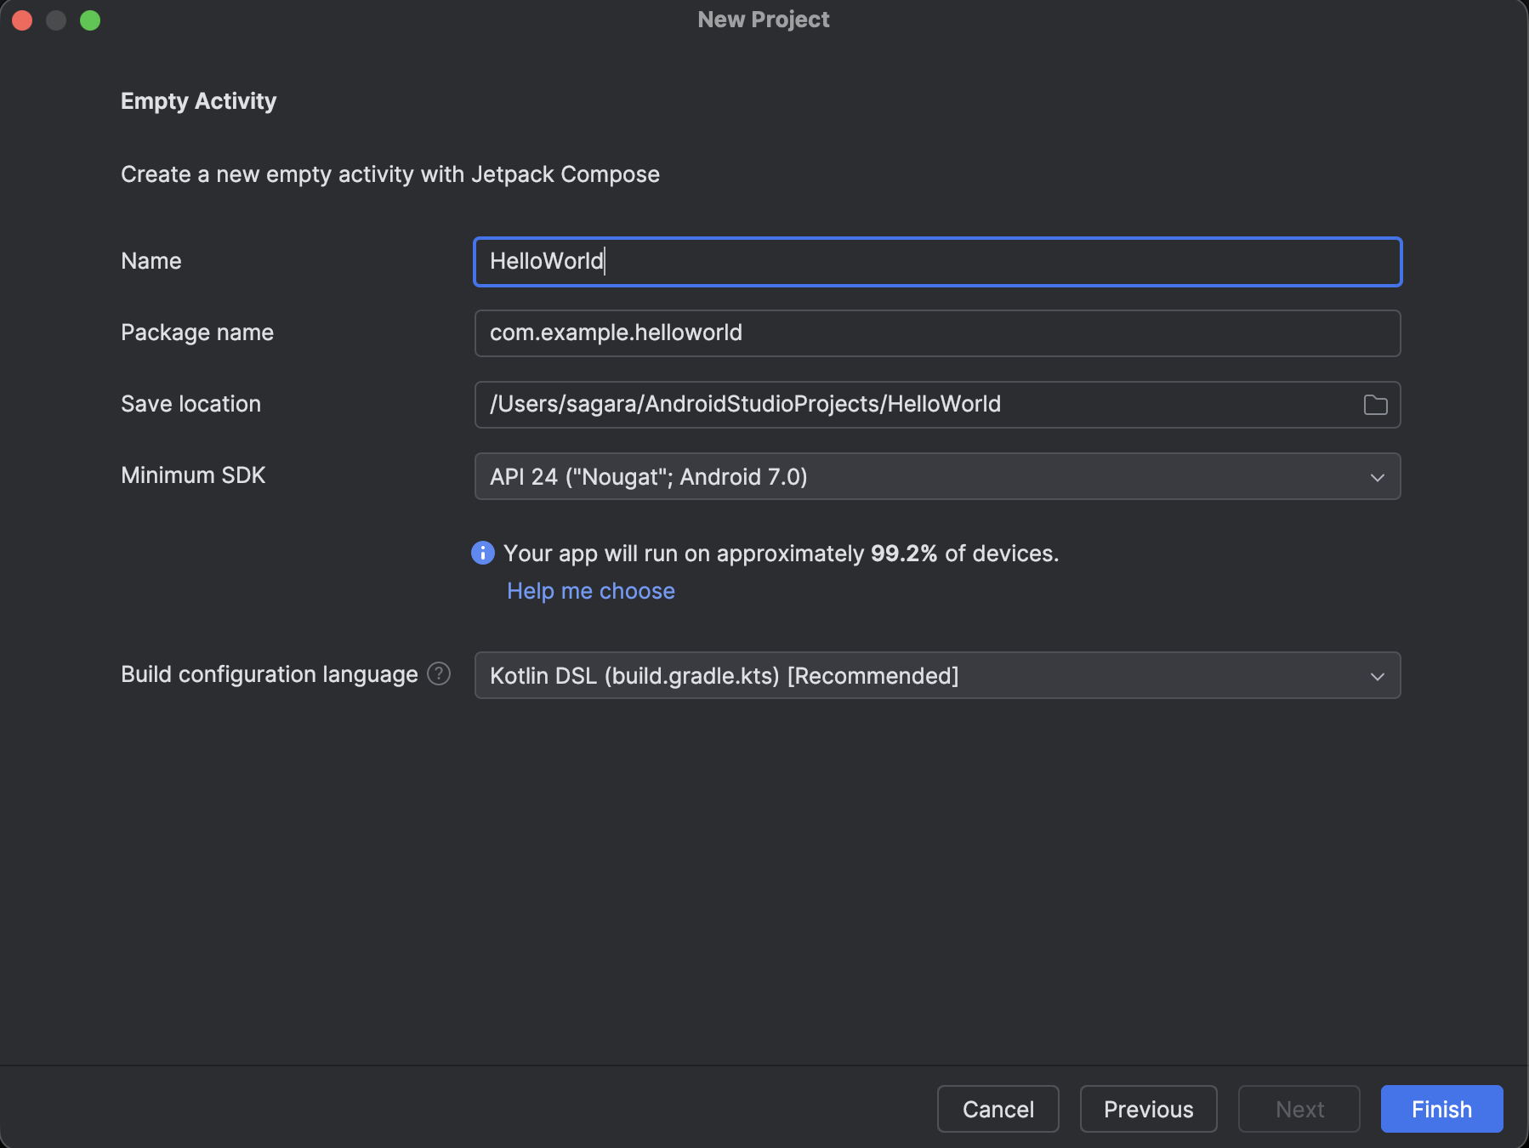
Task: Click the New Project title bar
Action: (763, 19)
